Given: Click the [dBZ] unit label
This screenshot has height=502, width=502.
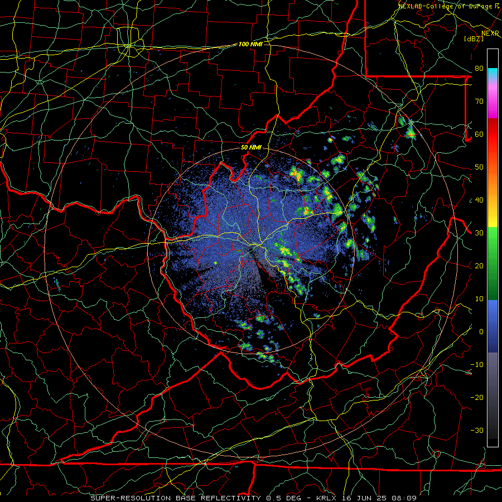Looking at the screenshot, I should (474, 38).
